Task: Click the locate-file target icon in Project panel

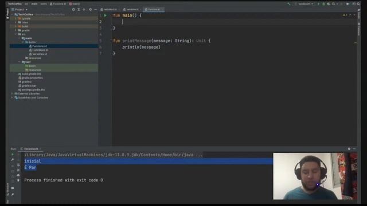Action: point(73,10)
